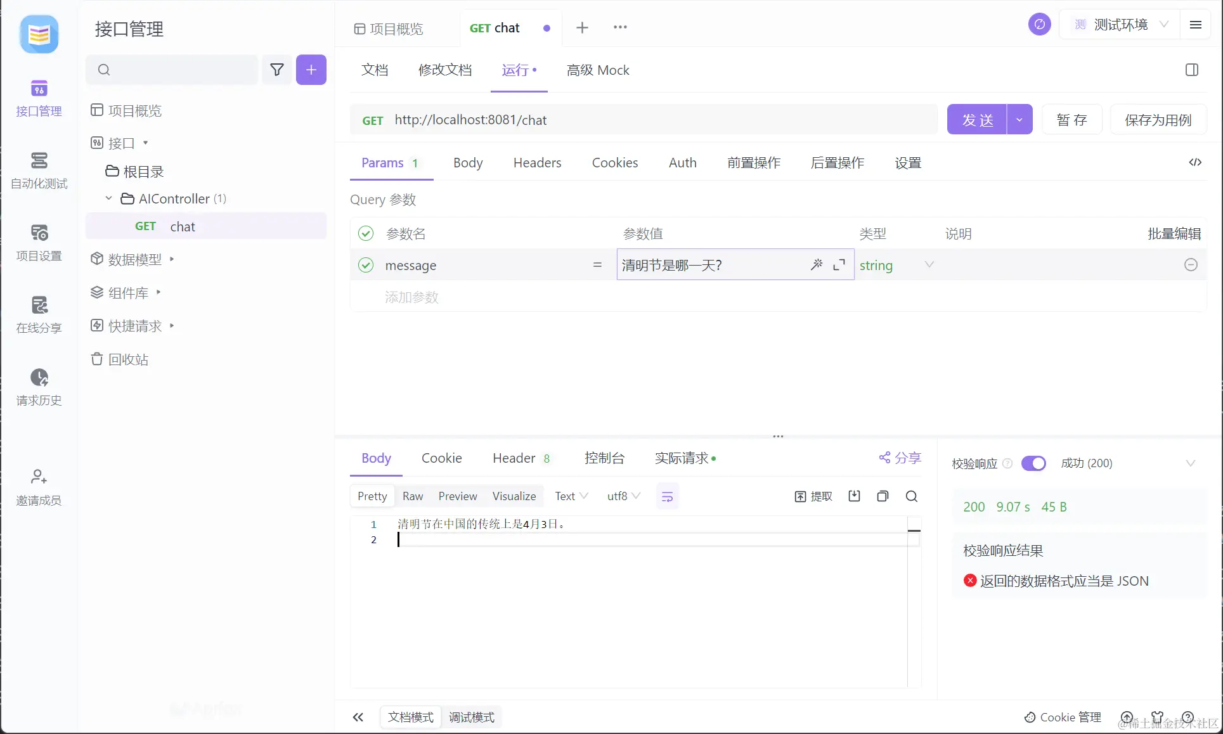This screenshot has height=734, width=1223.
Task: Open the 测试环境 environment dropdown
Action: point(1120,25)
